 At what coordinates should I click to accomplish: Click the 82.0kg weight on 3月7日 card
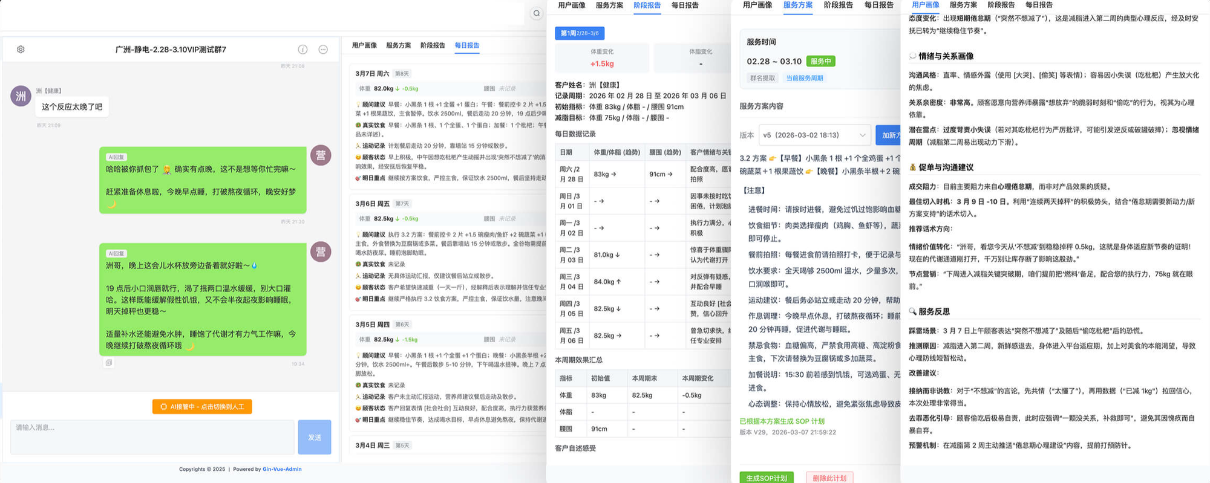pos(384,88)
